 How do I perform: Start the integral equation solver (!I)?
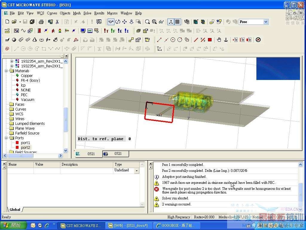click(x=127, y=31)
